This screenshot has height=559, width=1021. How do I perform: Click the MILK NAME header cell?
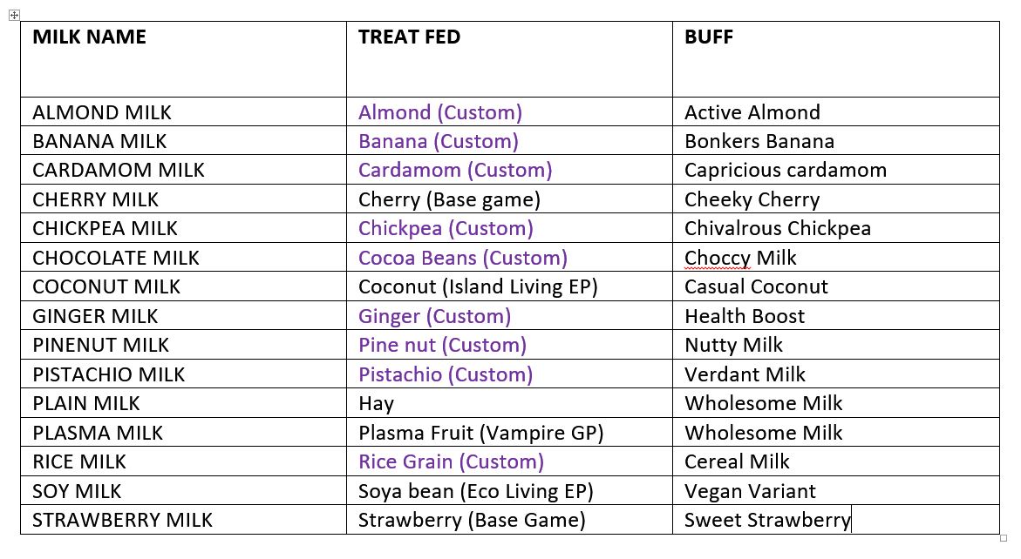click(89, 37)
